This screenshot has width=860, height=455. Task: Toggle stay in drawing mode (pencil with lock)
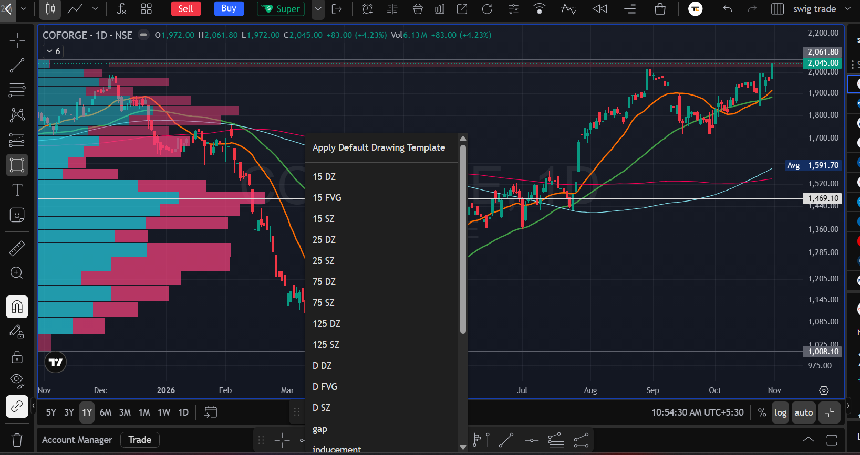pos(17,332)
